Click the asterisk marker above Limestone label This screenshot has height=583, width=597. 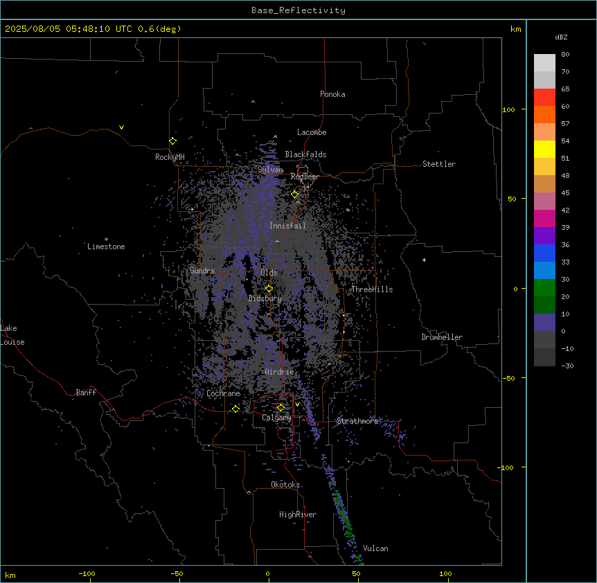point(106,240)
